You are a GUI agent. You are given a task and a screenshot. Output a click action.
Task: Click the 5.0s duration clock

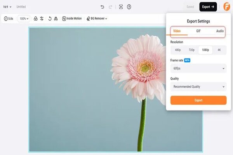[x=9, y=19]
